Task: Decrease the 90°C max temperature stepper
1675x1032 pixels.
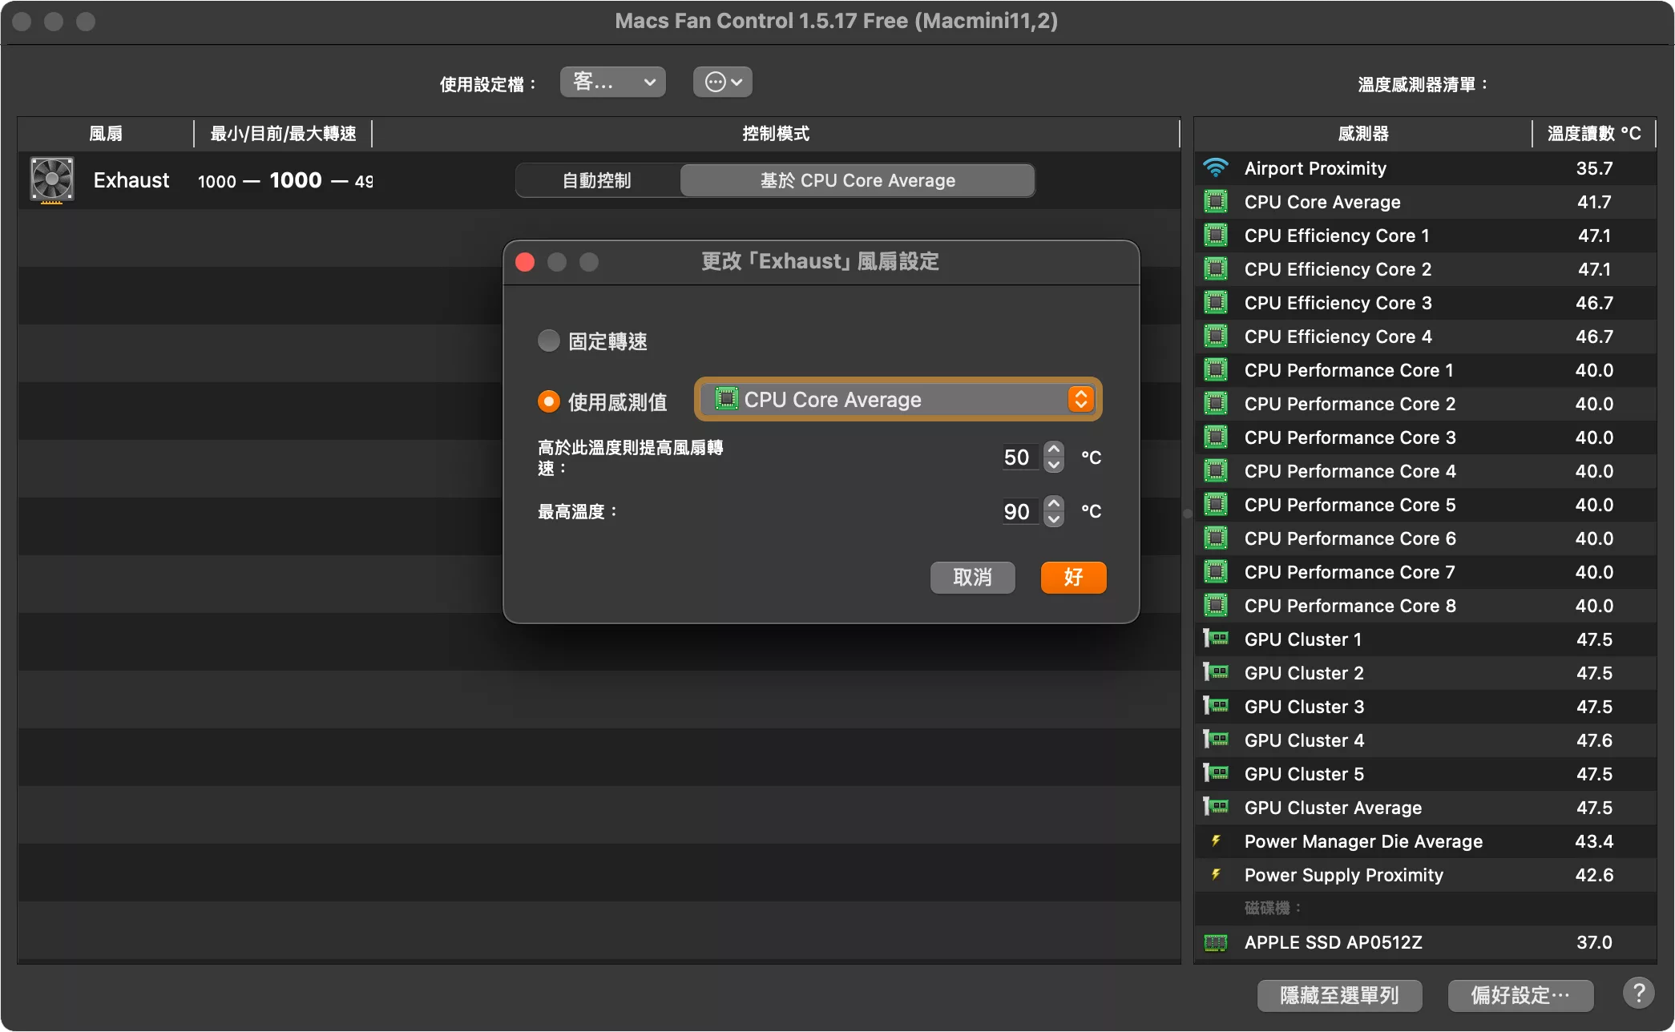Action: pos(1054,518)
